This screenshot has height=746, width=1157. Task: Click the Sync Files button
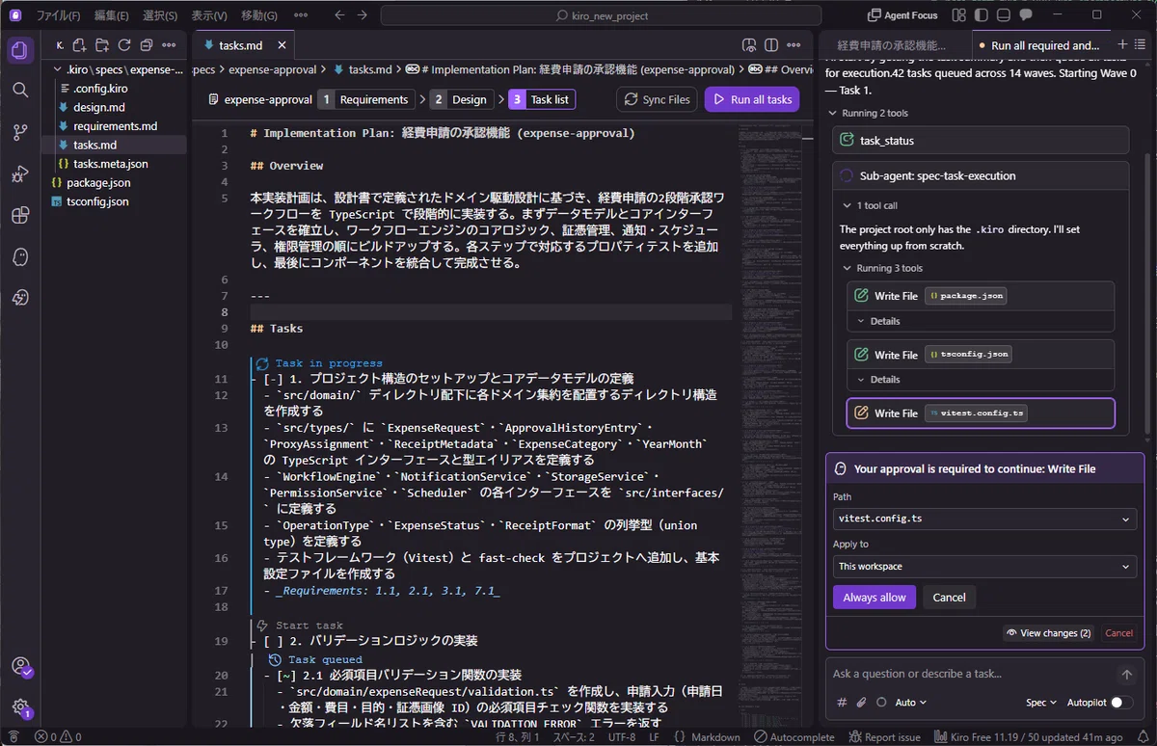pyautogui.click(x=658, y=99)
